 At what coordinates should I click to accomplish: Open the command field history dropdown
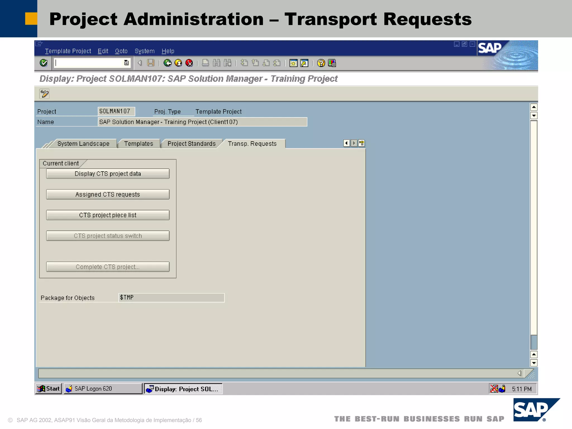[x=126, y=63]
